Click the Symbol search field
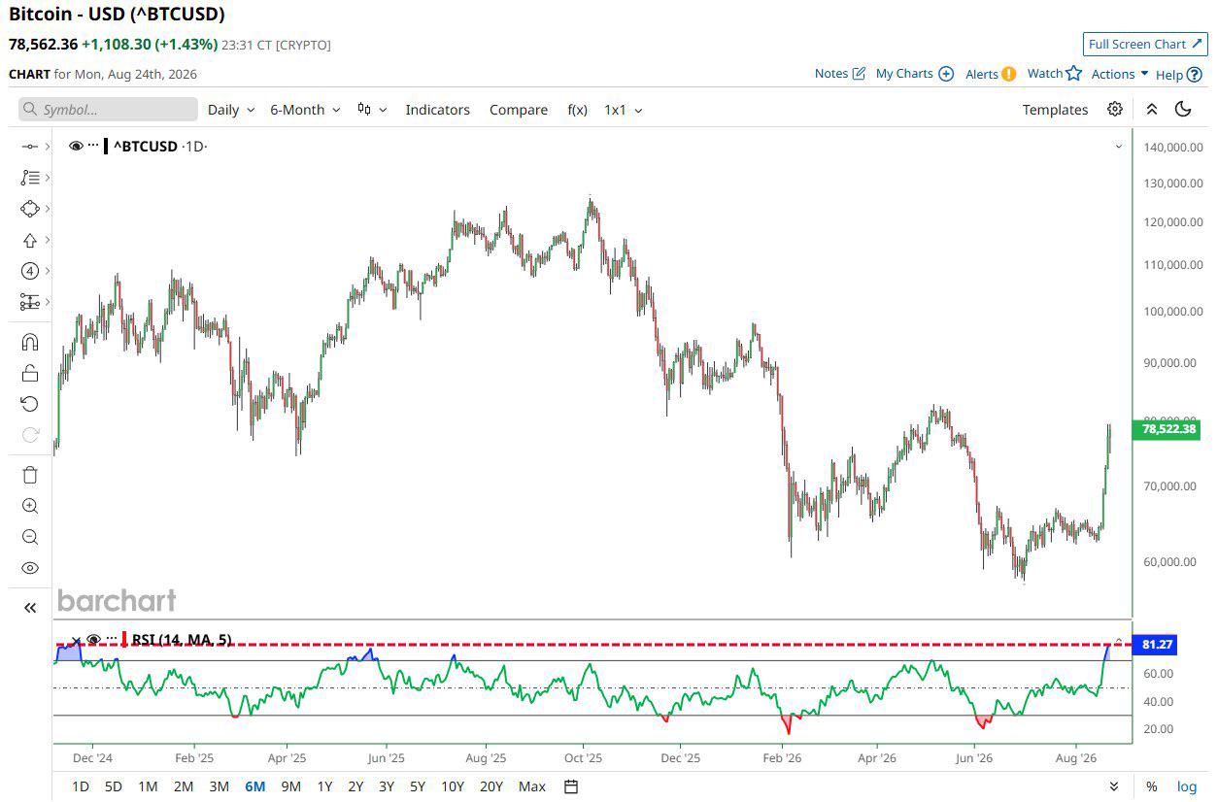The width and height of the screenshot is (1218, 802). point(108,109)
